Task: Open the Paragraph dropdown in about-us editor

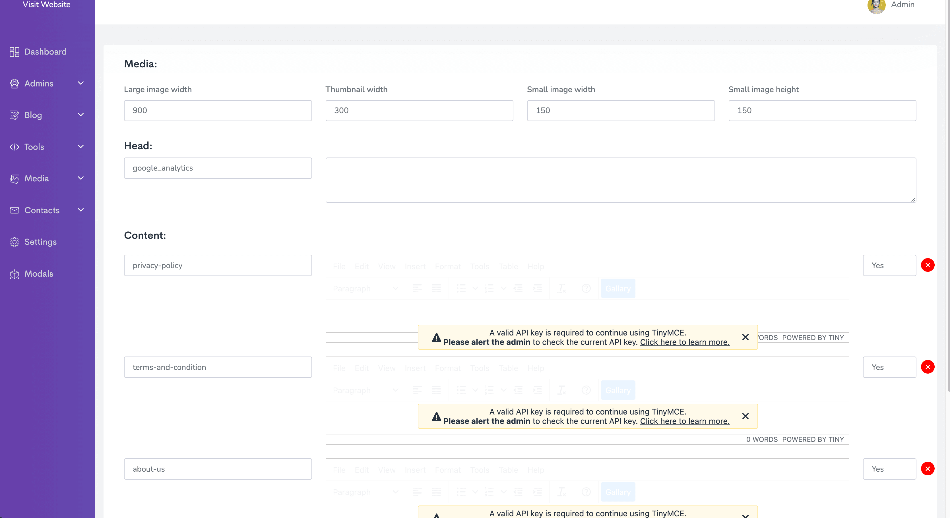Action: (365, 492)
